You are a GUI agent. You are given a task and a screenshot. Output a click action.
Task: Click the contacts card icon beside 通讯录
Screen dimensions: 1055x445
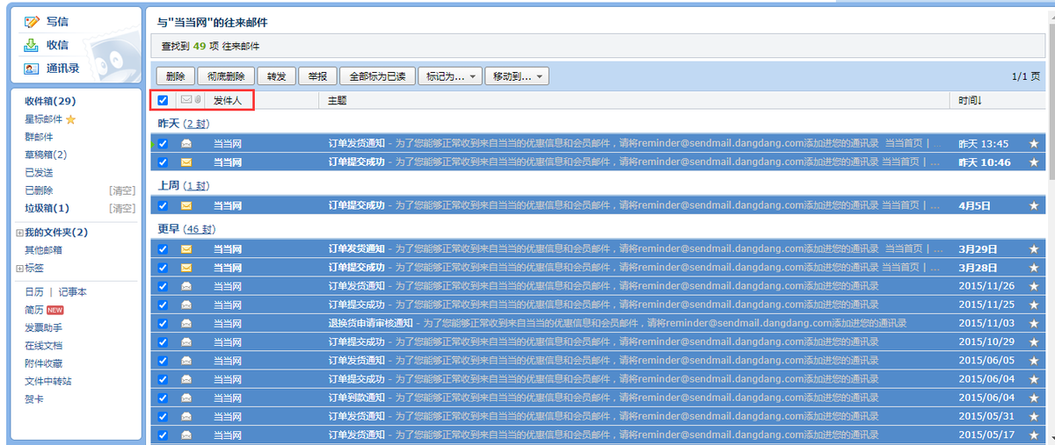(x=32, y=68)
